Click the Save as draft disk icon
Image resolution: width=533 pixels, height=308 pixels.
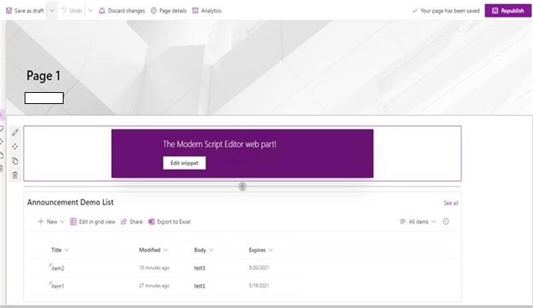[9, 11]
